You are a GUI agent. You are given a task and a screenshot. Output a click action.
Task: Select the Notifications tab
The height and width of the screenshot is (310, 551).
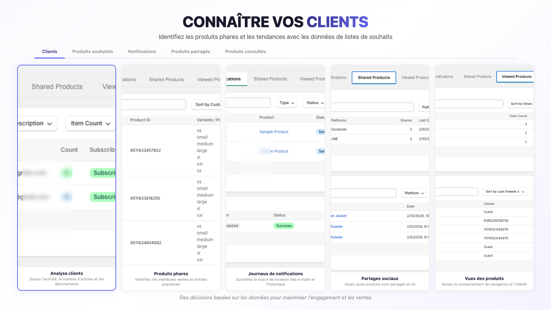click(x=142, y=52)
